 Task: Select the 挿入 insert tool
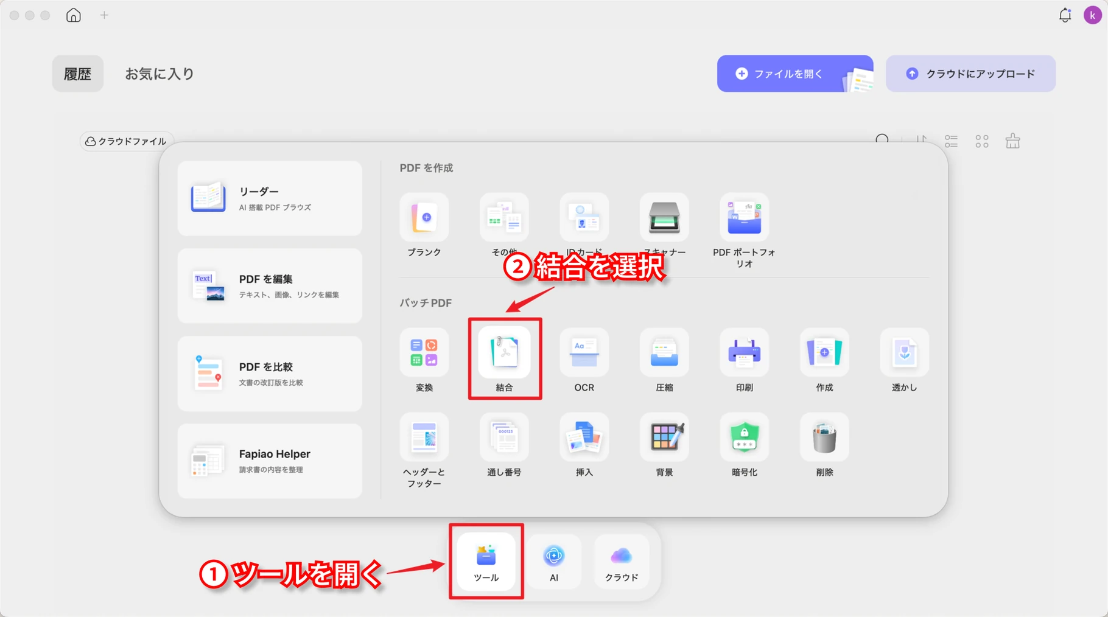[584, 437]
